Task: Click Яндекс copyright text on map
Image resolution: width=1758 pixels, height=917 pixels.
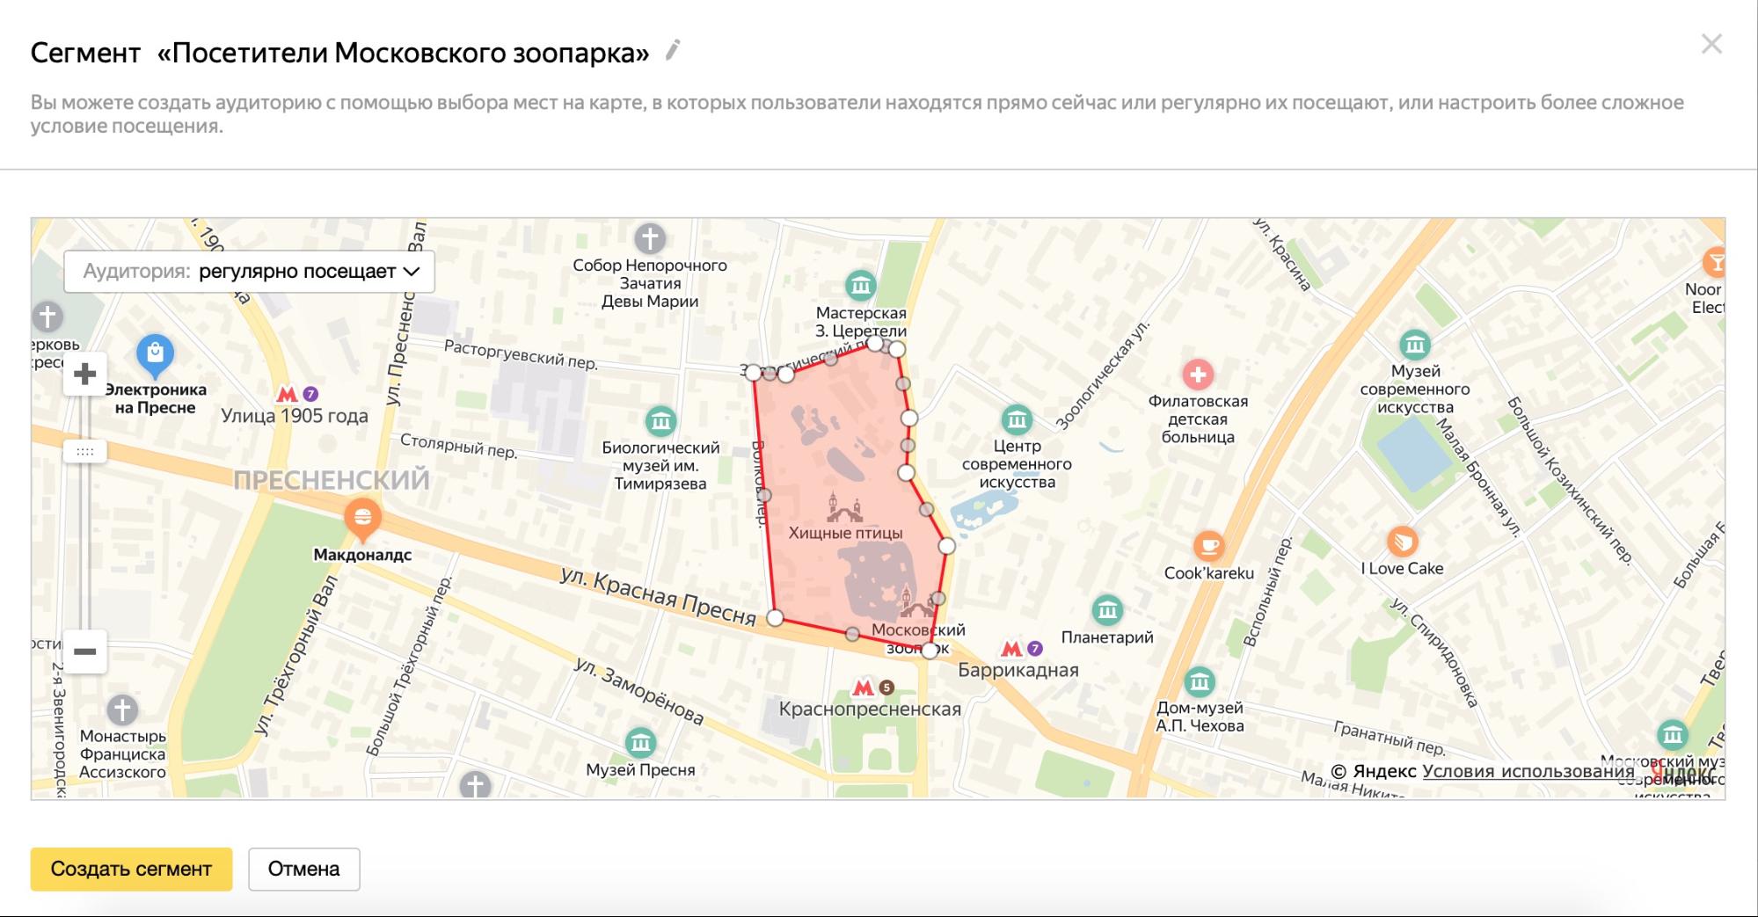Action: tap(1373, 771)
